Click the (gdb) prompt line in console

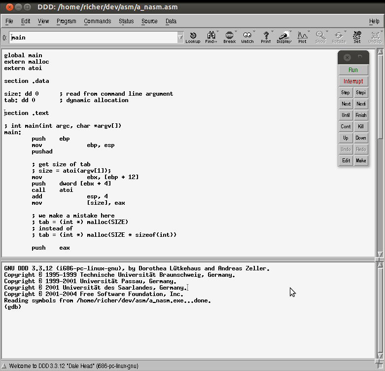click(x=12, y=307)
